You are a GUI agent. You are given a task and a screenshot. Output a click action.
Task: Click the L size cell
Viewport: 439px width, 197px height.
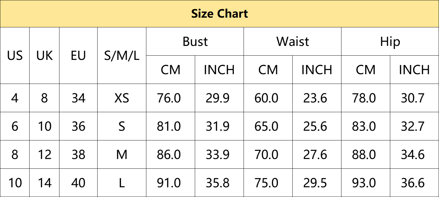122,183
